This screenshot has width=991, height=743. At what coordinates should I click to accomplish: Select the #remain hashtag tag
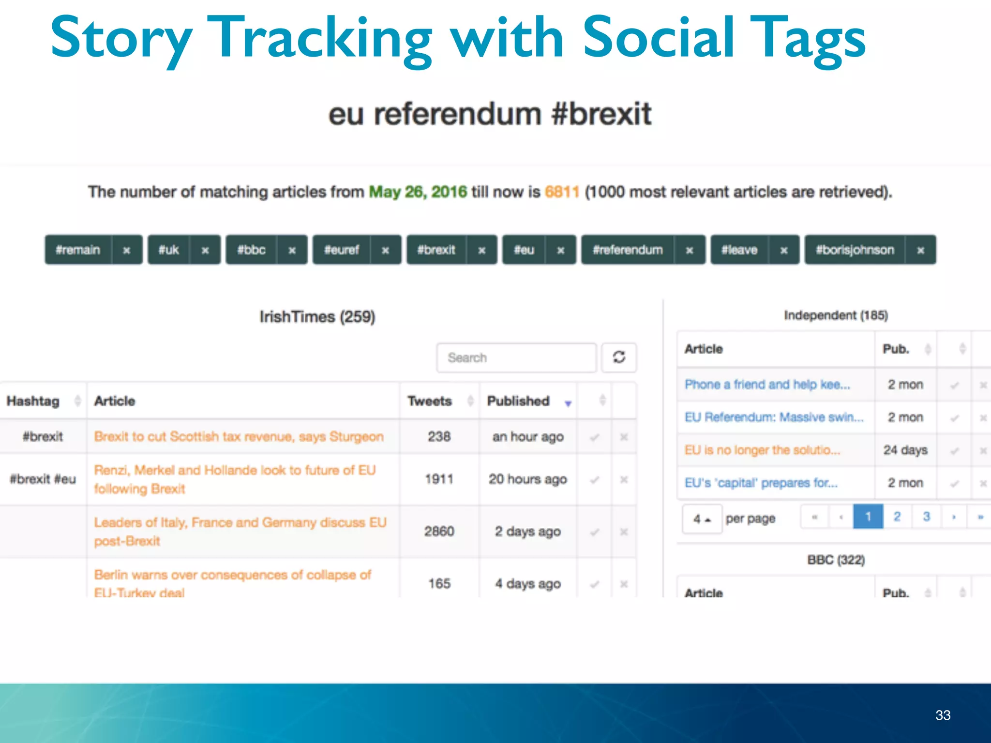(78, 250)
